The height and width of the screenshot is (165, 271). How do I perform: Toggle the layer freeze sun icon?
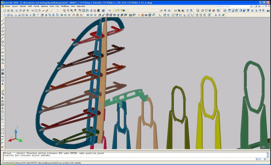(116, 10)
